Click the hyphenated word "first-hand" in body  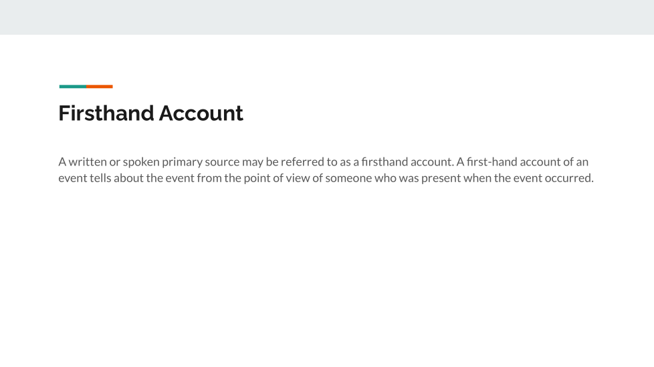click(x=492, y=162)
